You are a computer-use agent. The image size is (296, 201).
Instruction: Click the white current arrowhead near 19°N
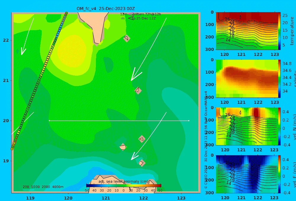(134, 156)
